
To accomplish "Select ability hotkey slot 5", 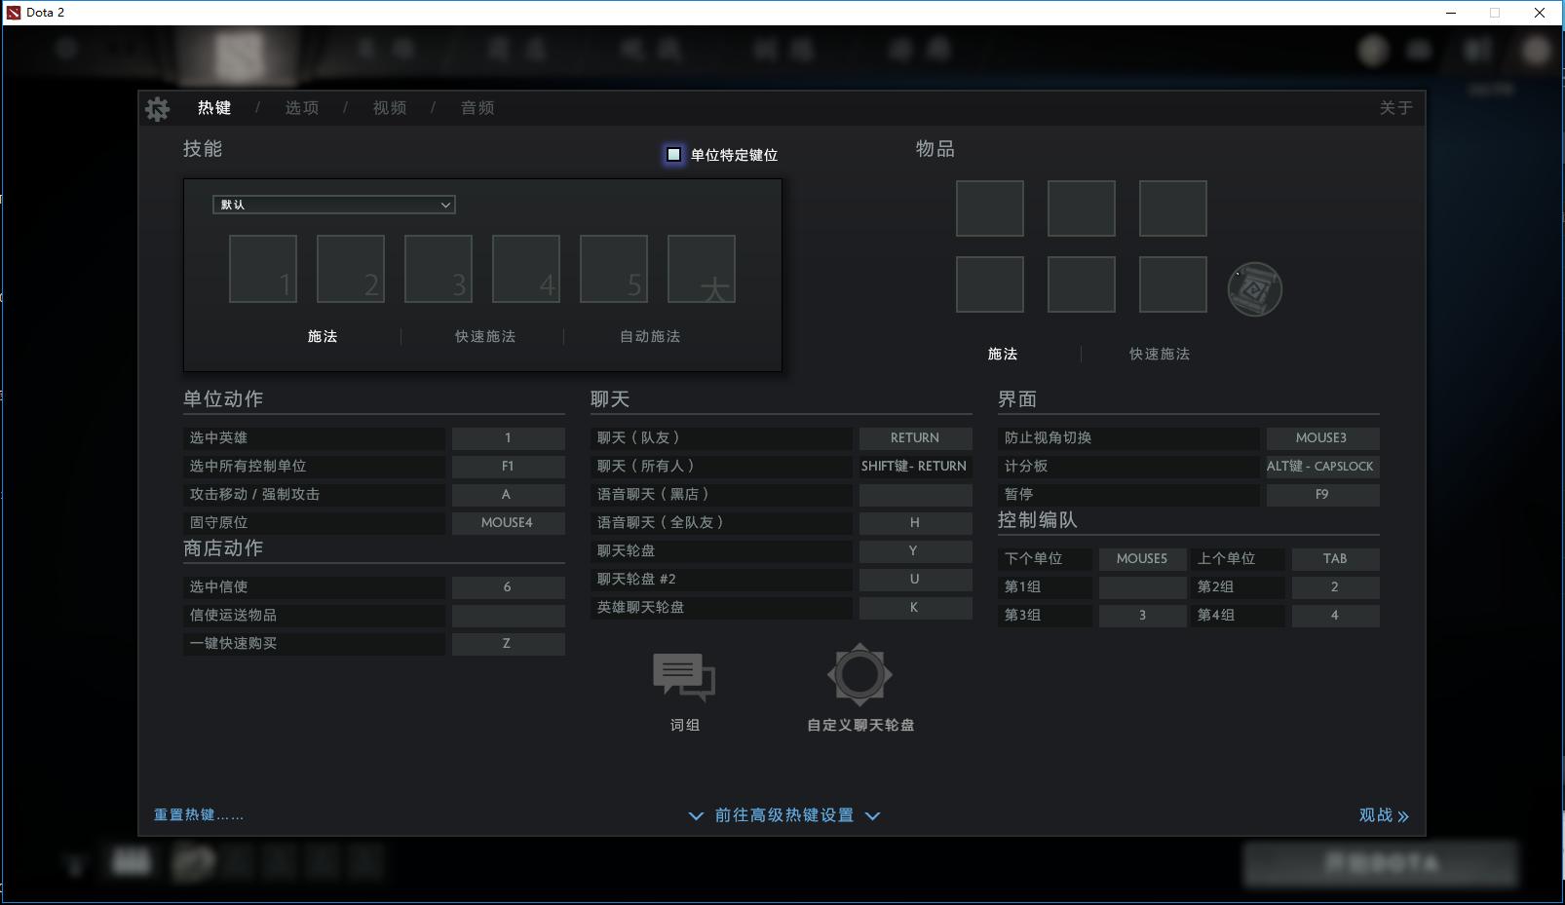I will coord(614,268).
